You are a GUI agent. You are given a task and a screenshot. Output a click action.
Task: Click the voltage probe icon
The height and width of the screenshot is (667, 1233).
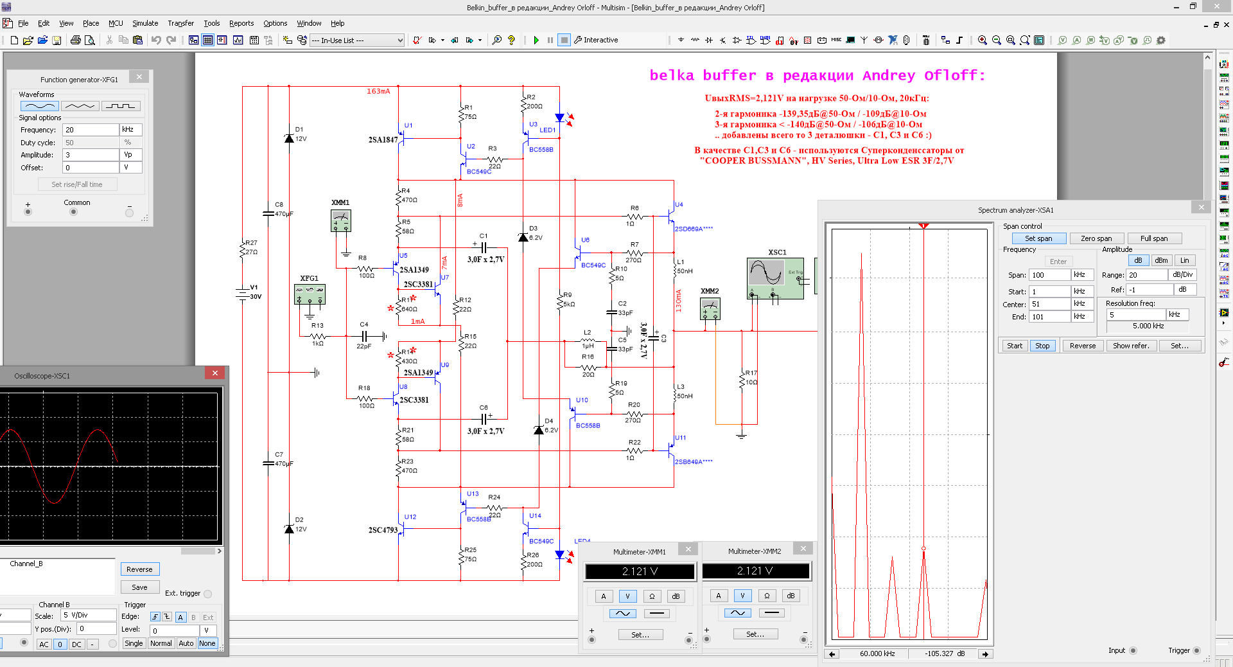tap(1063, 40)
